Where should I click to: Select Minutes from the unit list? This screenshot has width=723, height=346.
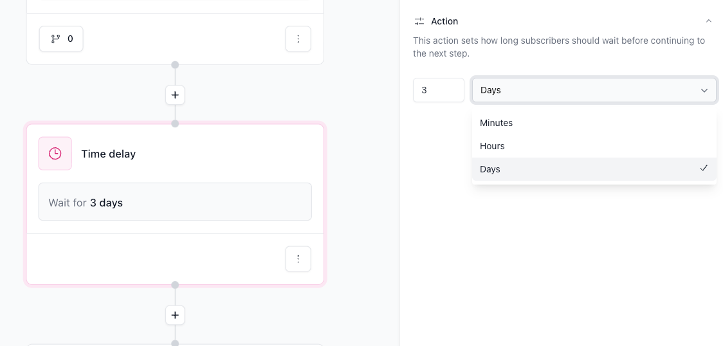[x=496, y=123]
